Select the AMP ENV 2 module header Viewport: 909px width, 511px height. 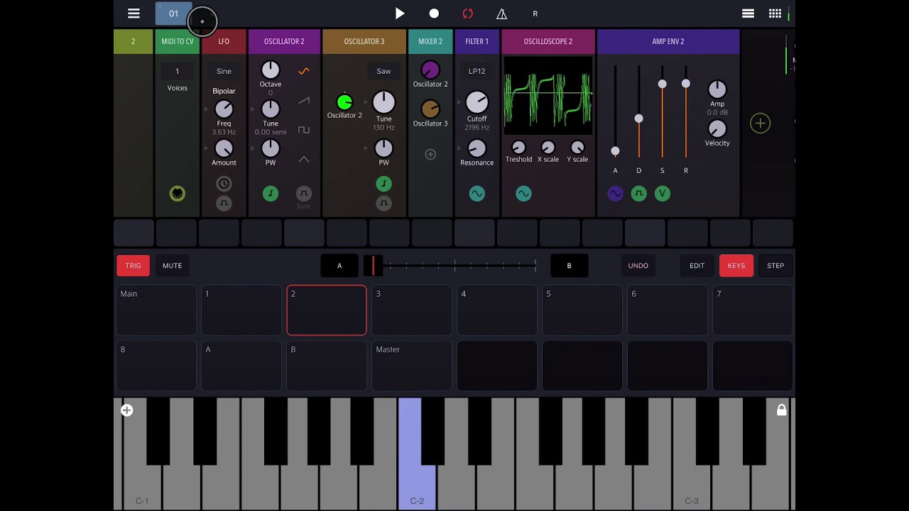tap(668, 41)
